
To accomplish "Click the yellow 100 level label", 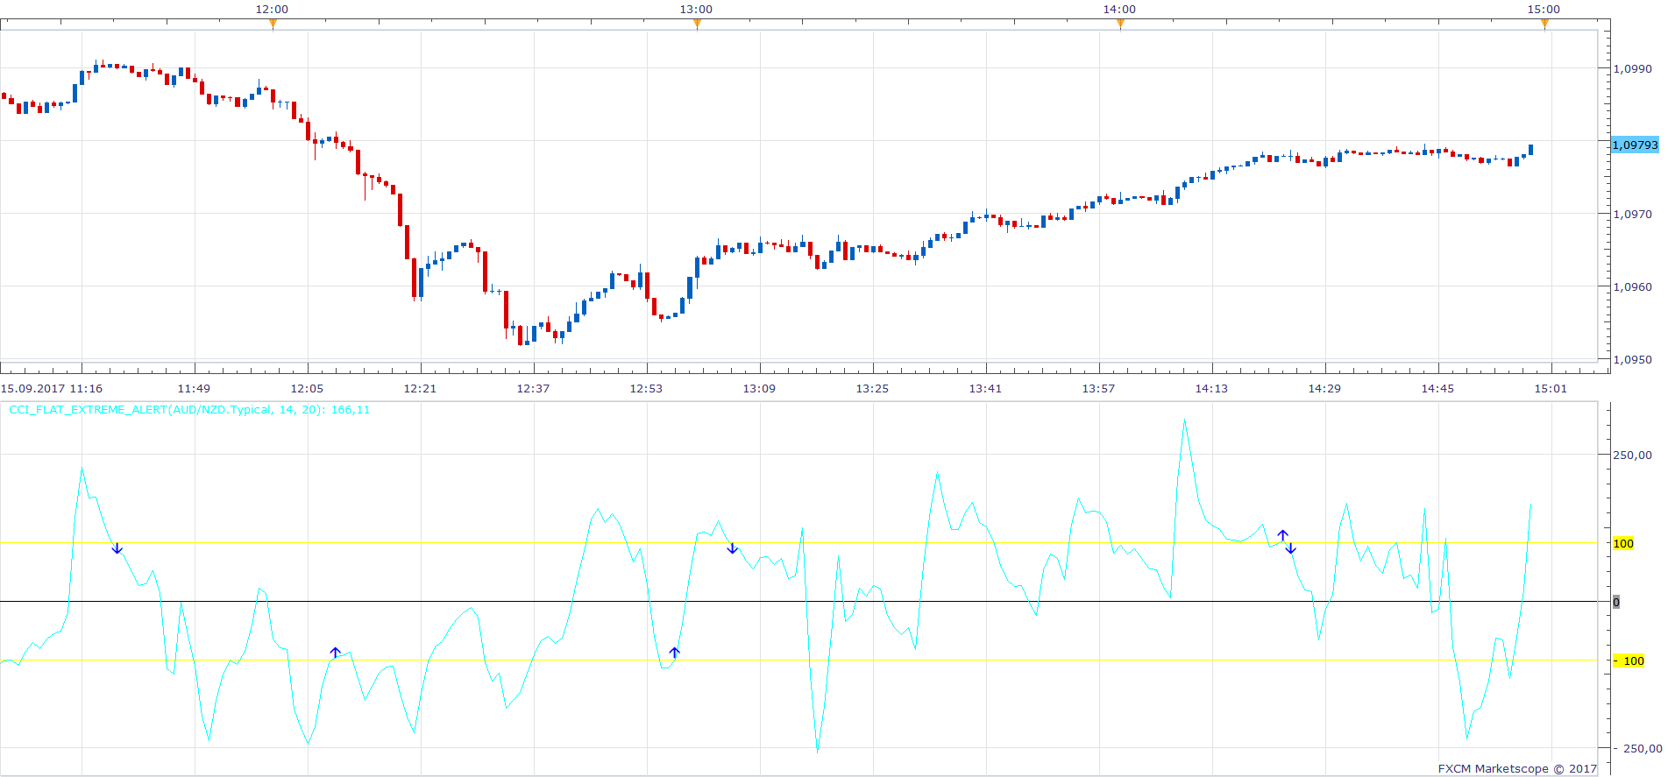I will pos(1623,543).
